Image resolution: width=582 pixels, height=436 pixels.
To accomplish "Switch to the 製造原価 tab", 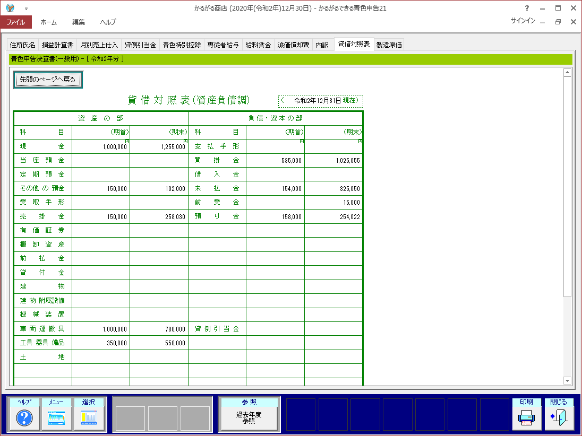I will [x=389, y=45].
